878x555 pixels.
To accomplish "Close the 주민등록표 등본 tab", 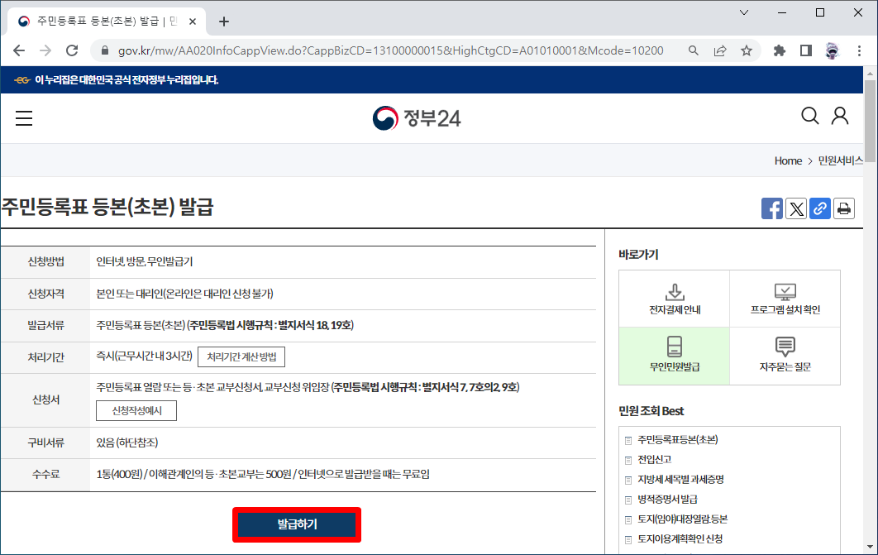I will click(x=193, y=22).
